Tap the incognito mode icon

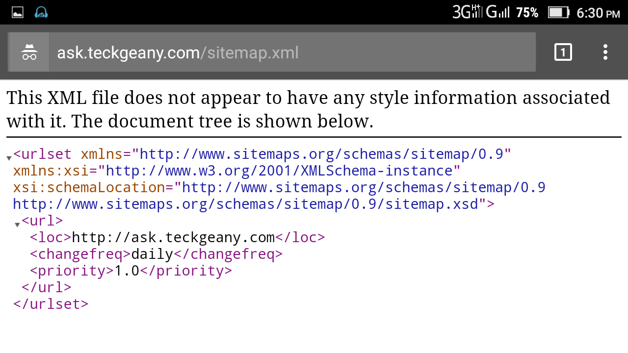29,52
